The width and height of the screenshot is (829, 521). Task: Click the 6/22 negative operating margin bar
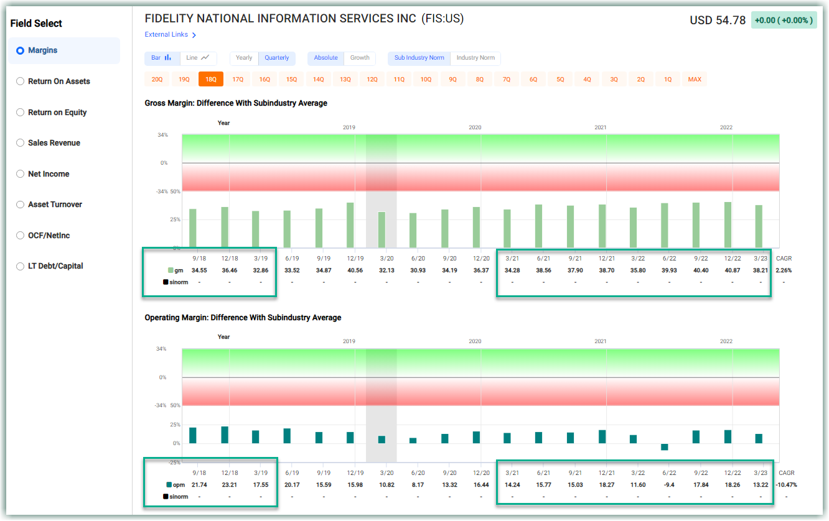pos(664,447)
